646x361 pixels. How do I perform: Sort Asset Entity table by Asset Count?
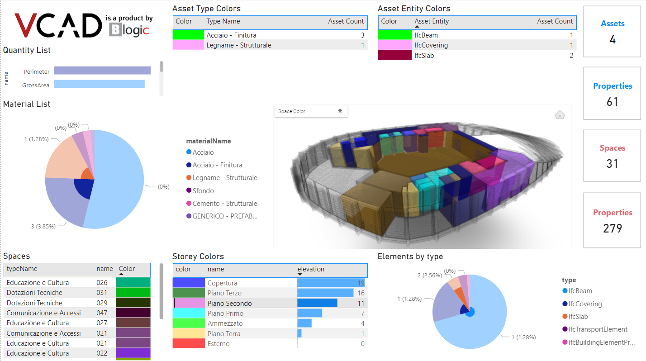coord(555,21)
